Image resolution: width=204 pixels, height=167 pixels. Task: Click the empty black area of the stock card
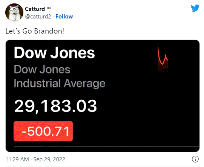(x=150, y=104)
